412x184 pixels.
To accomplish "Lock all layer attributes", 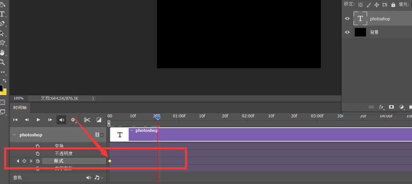I will click(393, 5).
